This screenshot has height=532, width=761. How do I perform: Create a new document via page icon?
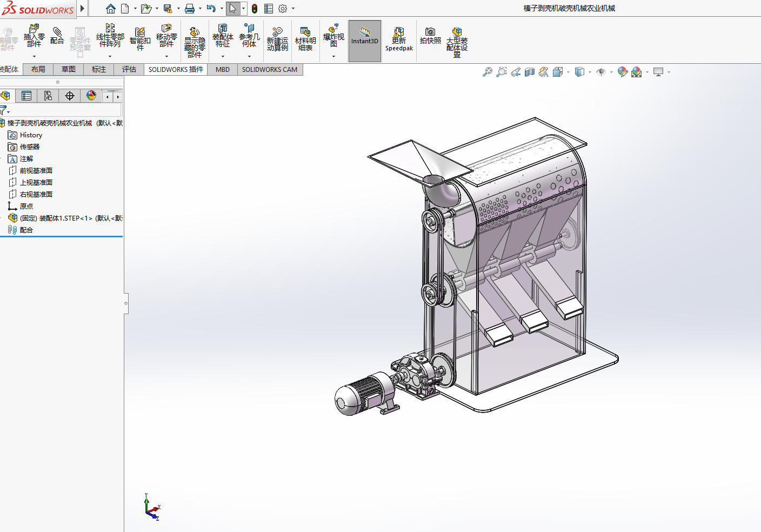(x=125, y=9)
